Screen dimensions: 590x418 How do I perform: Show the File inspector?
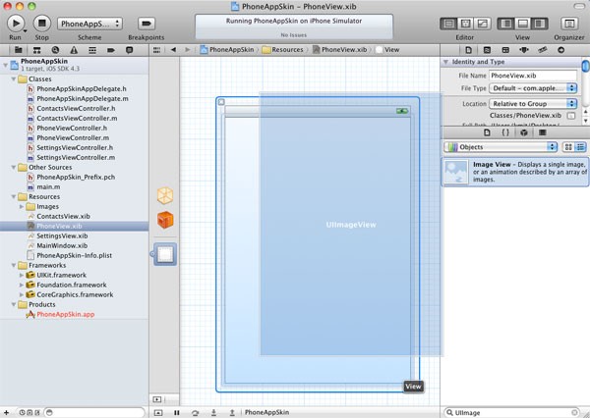[468, 50]
